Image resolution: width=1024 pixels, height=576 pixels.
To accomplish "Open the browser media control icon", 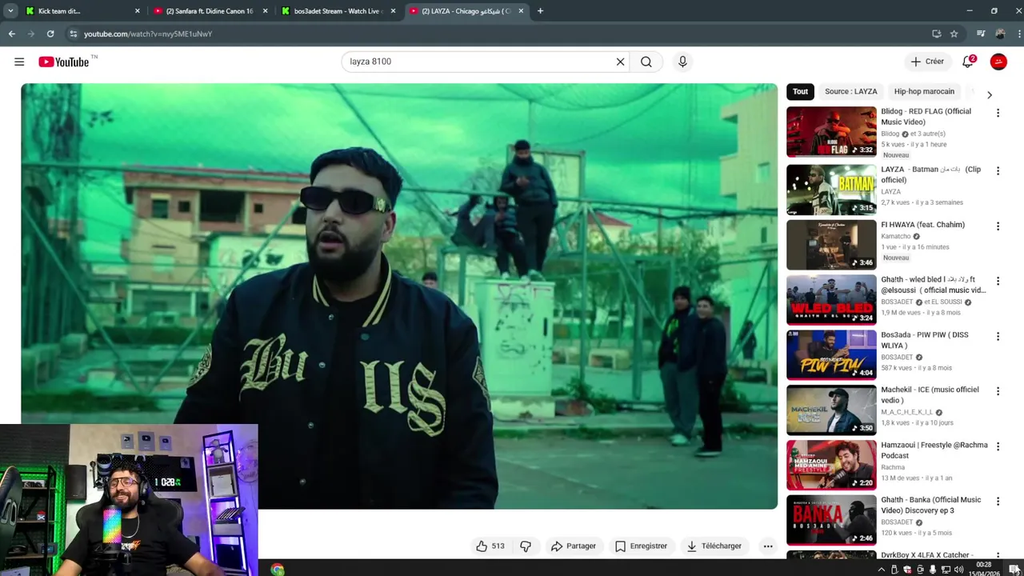I will [981, 34].
